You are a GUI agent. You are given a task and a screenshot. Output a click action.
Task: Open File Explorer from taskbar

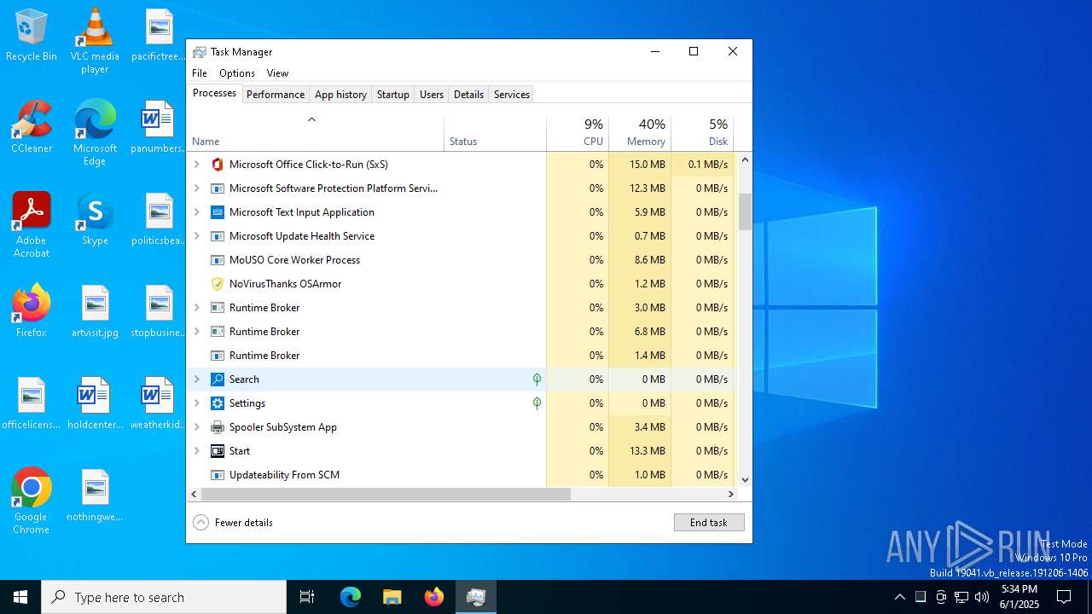pyautogui.click(x=392, y=597)
